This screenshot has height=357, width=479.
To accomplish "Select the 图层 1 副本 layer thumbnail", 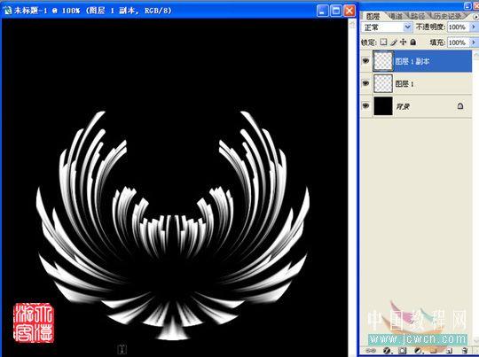I will tap(383, 61).
